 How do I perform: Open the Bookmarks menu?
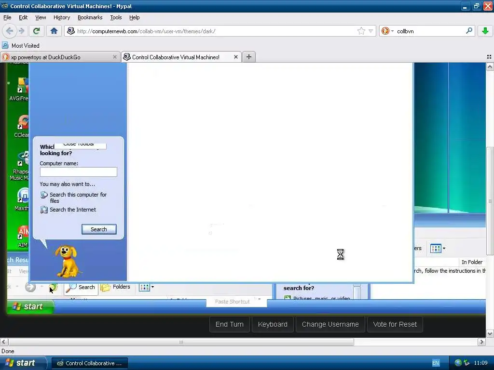pos(90,17)
